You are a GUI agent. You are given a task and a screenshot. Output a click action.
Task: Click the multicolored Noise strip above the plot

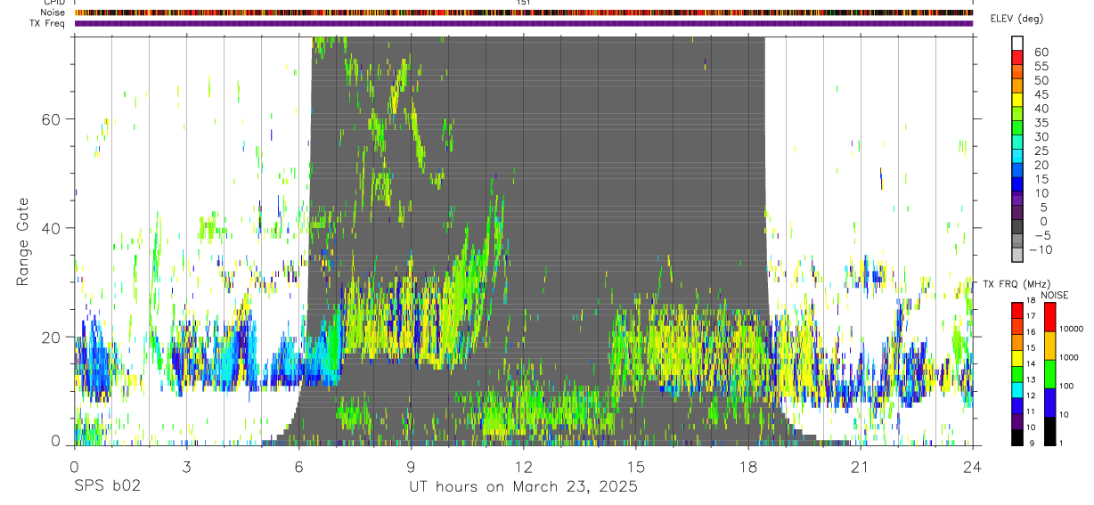tap(524, 12)
